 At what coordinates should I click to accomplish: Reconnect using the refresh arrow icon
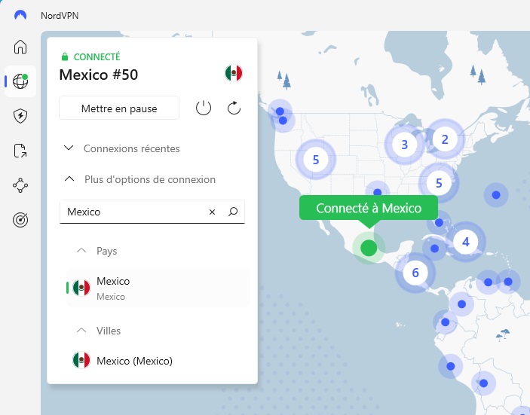(234, 108)
